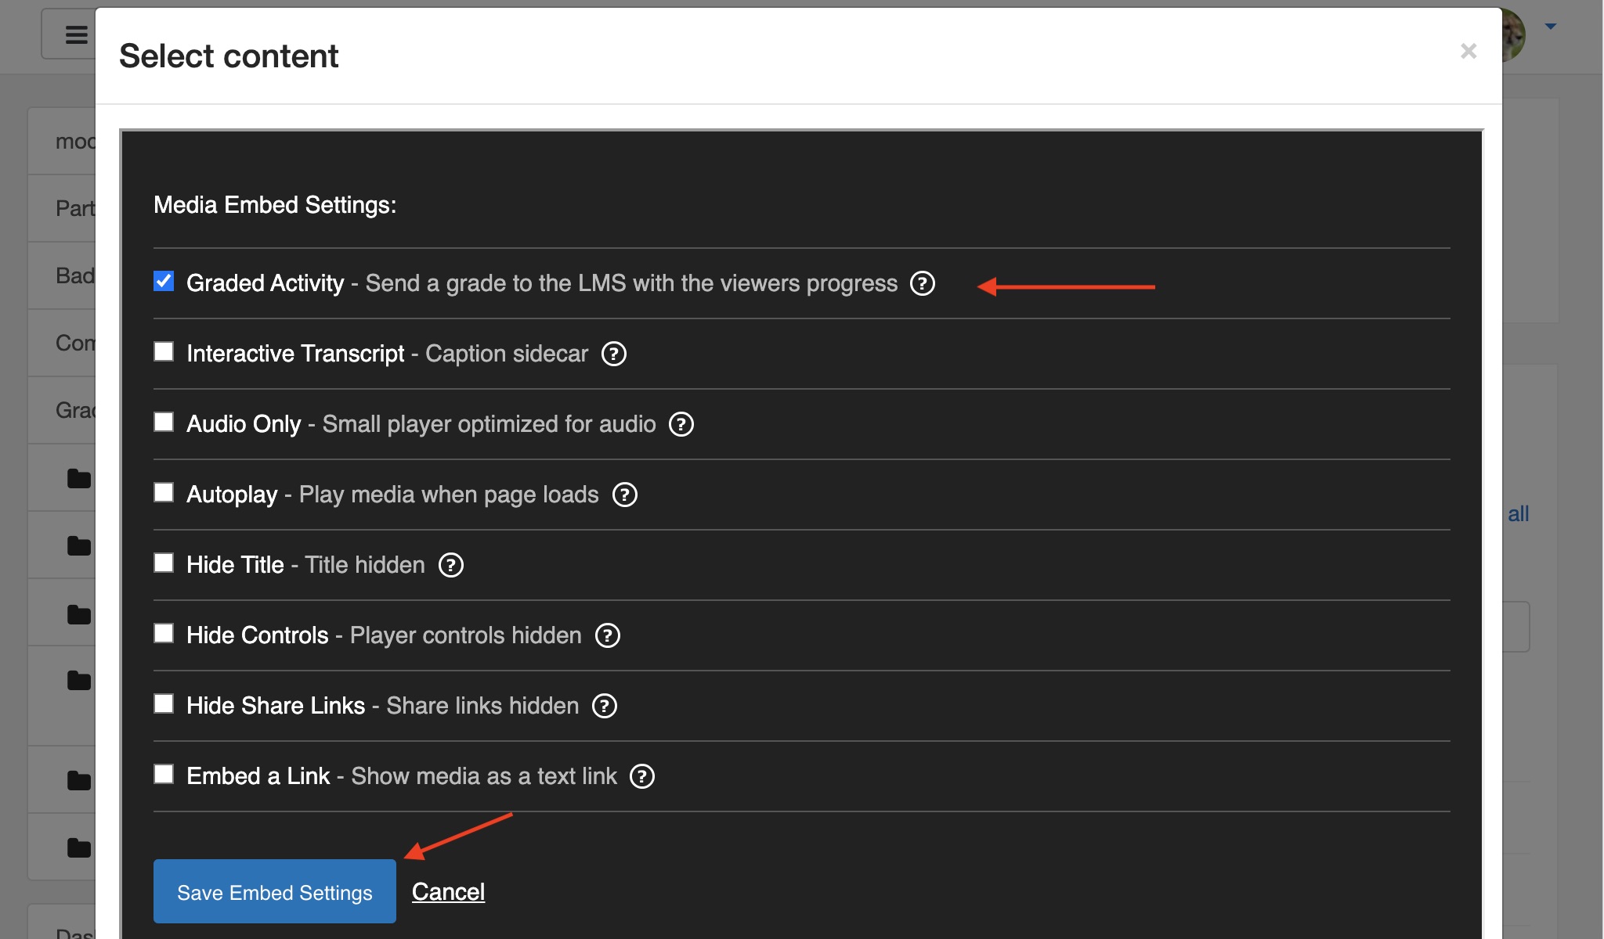Close the Select content dialog
The width and height of the screenshot is (1604, 939).
[x=1468, y=50]
